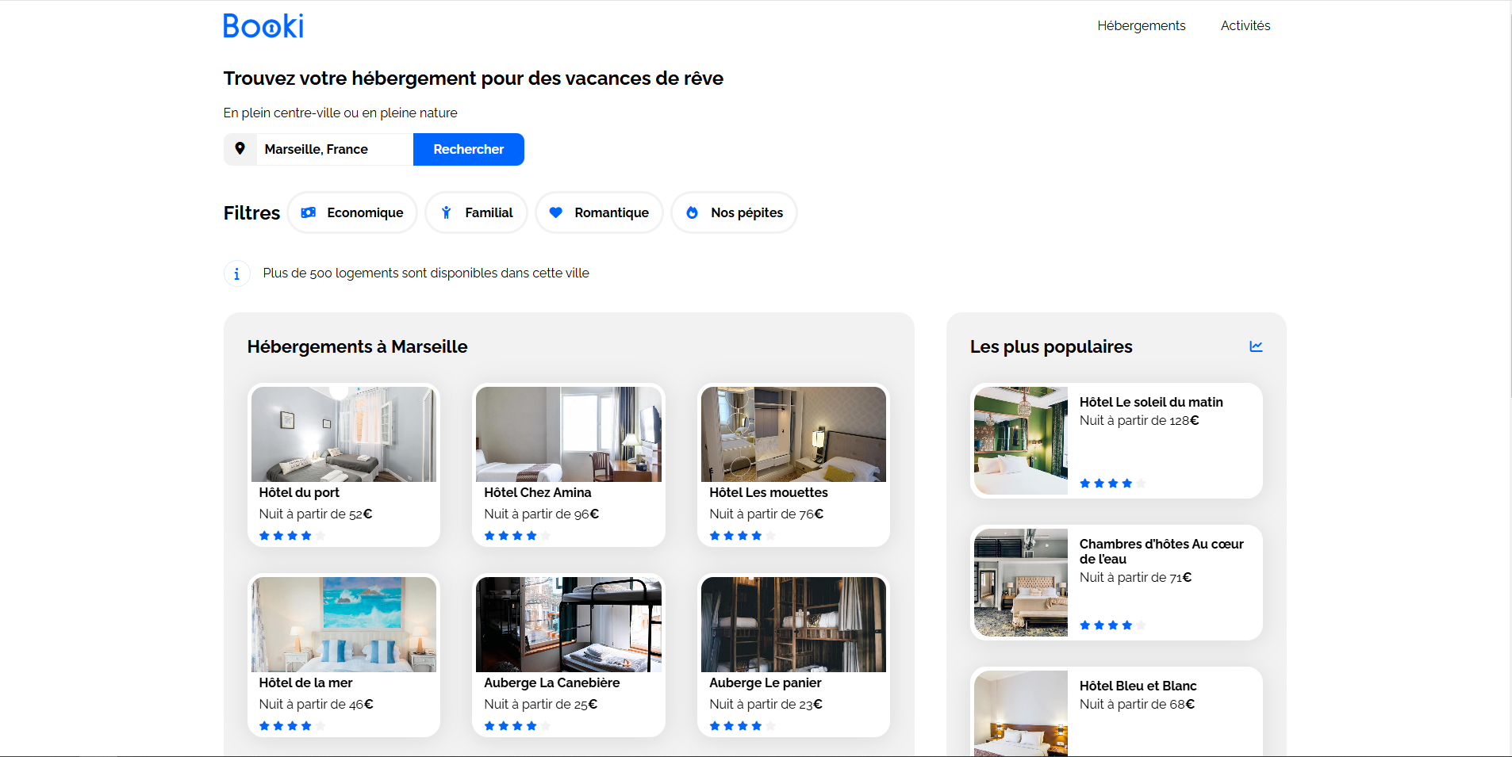1512x757 pixels.
Task: Select the Hôtel Chez Amina title
Action: [537, 492]
